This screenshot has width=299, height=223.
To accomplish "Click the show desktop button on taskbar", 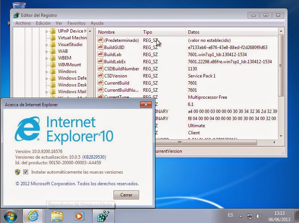I will pyautogui.click(x=297, y=216).
